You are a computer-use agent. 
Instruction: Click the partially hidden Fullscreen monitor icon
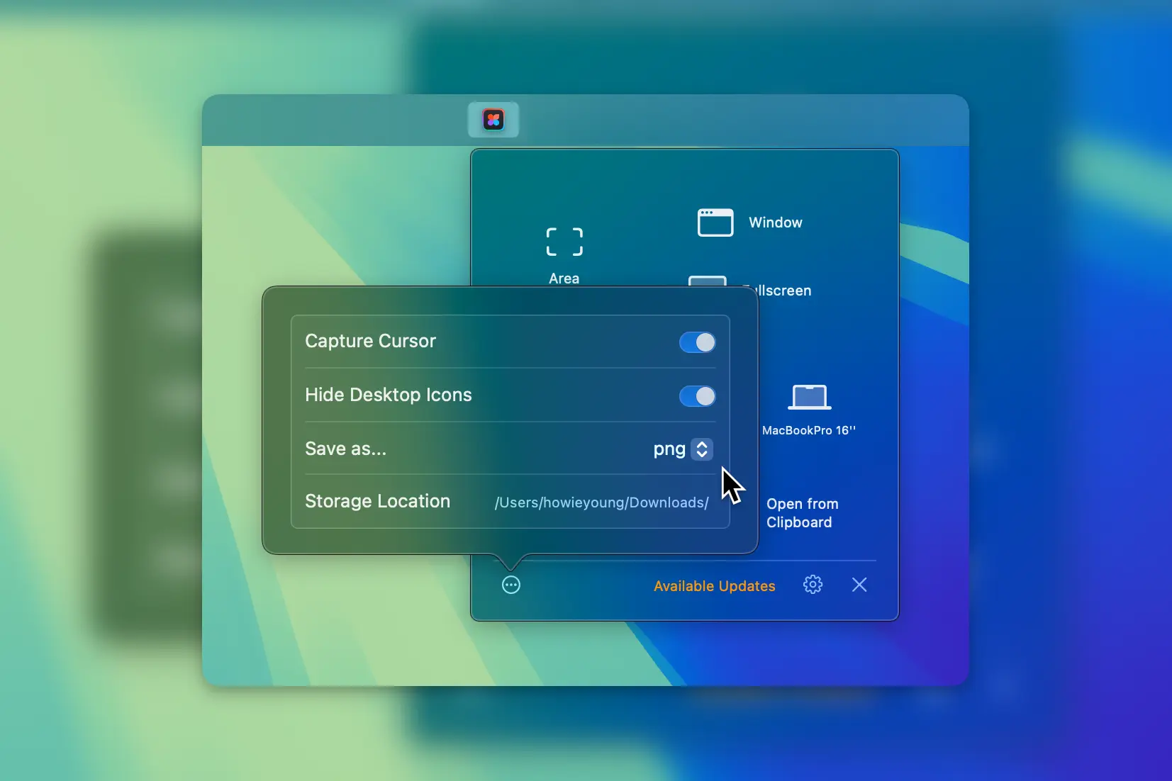(708, 281)
